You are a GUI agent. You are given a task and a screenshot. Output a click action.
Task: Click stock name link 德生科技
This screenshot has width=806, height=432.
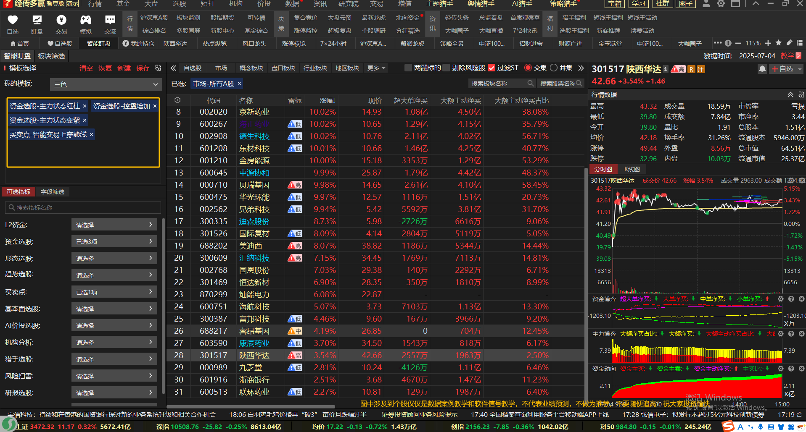coord(254,136)
